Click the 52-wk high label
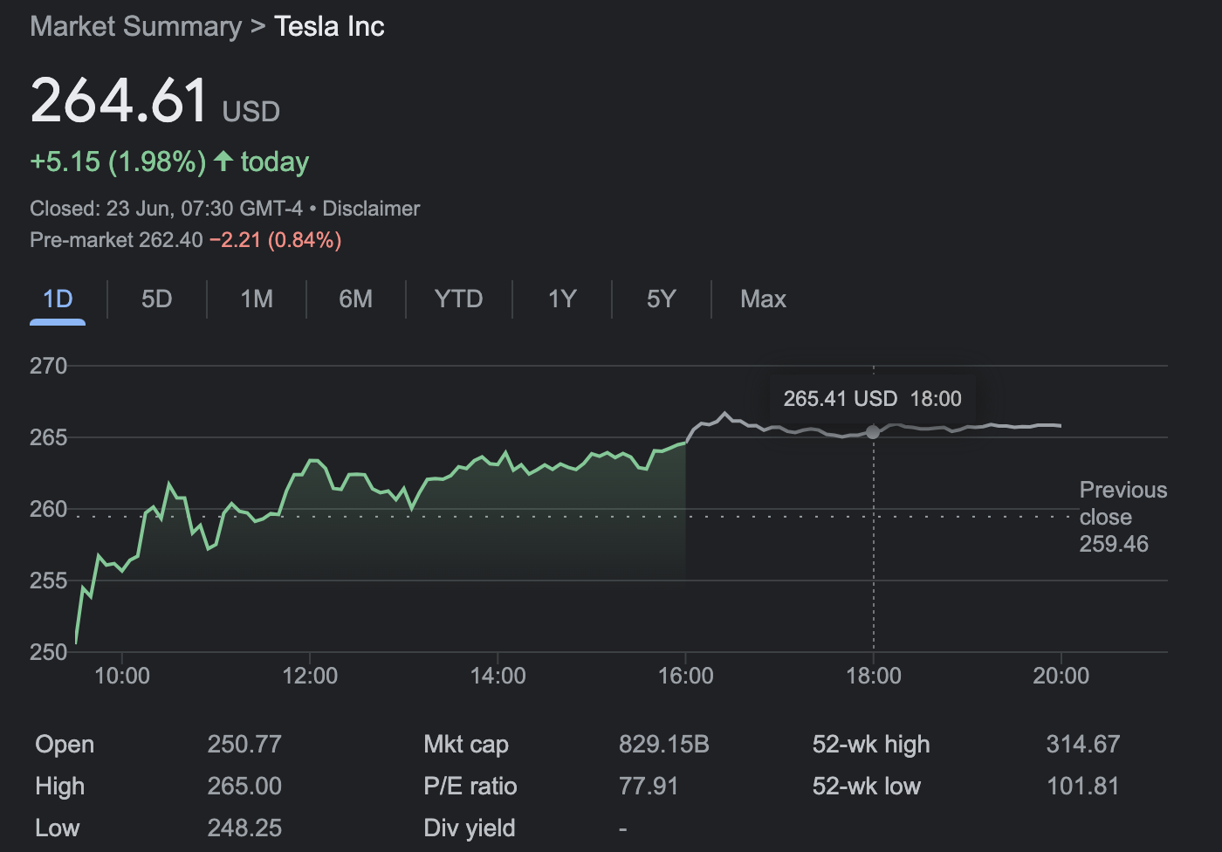Image resolution: width=1222 pixels, height=852 pixels. pyautogui.click(x=871, y=745)
